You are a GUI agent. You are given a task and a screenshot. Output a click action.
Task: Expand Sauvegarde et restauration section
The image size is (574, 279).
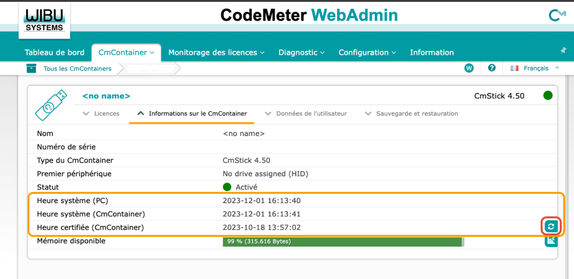(x=412, y=114)
